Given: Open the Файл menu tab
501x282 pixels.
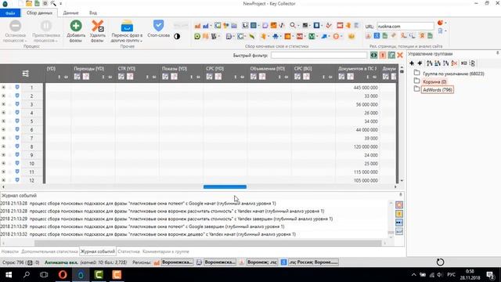Looking at the screenshot, I should click(10, 13).
